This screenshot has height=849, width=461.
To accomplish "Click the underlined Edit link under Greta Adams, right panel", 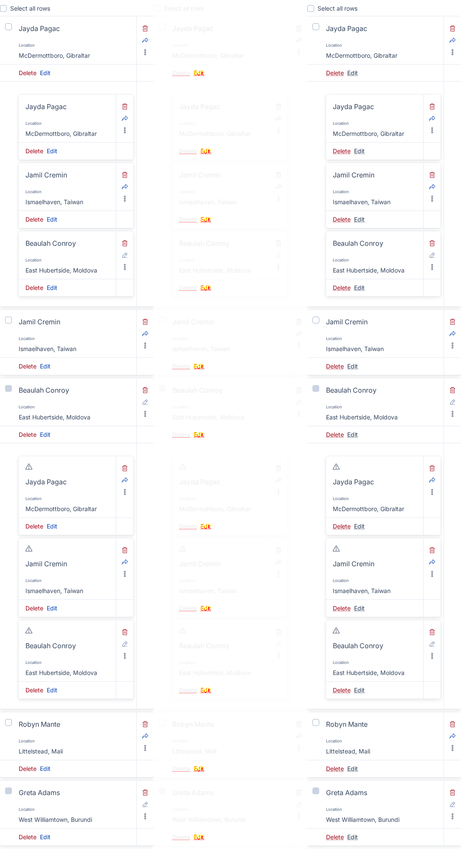I will [x=352, y=837].
